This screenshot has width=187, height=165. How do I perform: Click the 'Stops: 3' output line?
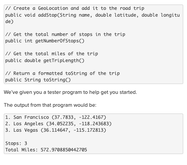(16, 143)
